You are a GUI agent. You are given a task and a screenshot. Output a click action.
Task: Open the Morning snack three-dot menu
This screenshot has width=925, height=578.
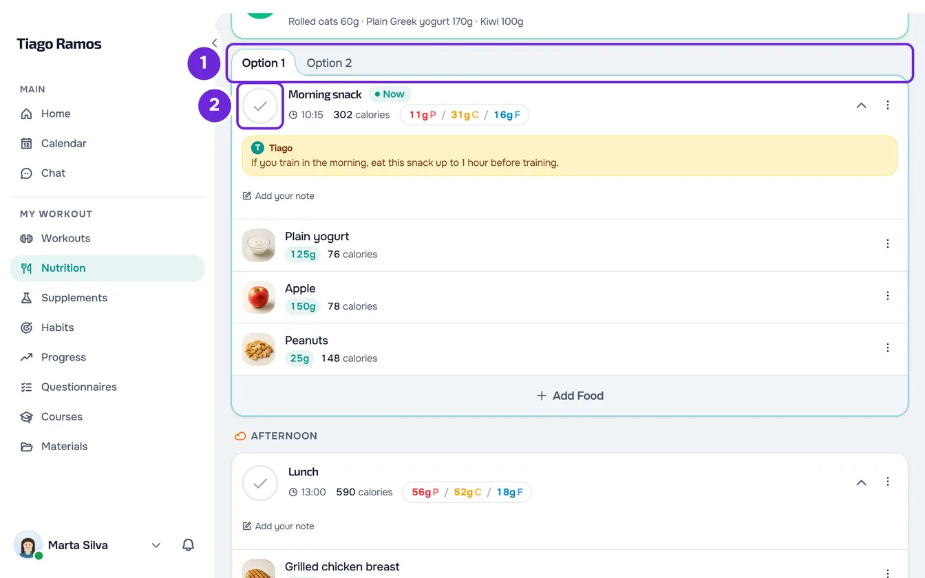[888, 105]
